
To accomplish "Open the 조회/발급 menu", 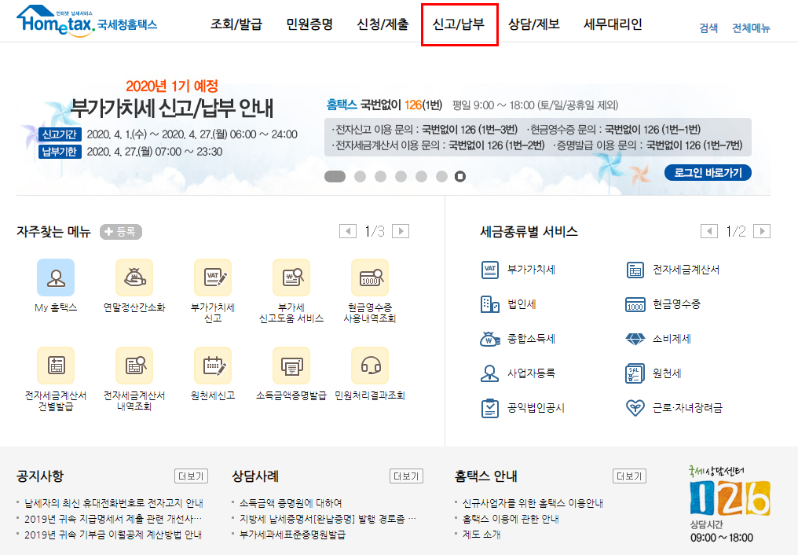I will (x=236, y=24).
